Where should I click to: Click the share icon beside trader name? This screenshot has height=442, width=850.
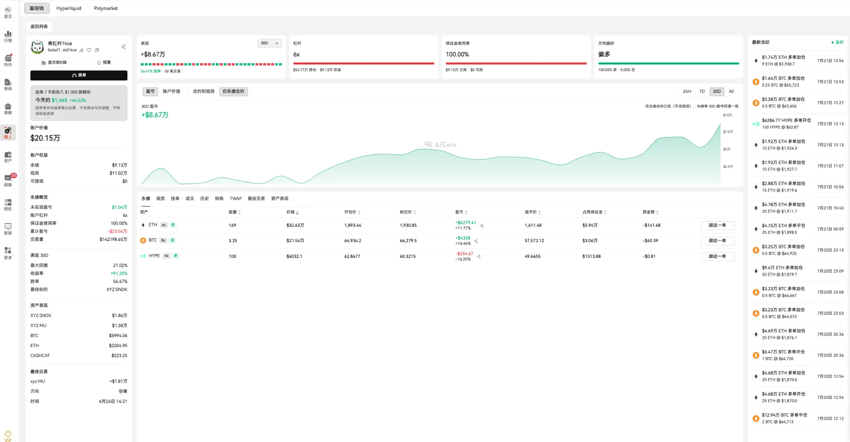[x=123, y=47]
